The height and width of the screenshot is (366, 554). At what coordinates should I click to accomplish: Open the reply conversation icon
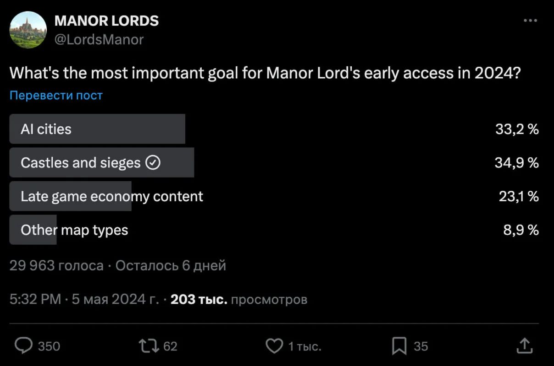22,346
